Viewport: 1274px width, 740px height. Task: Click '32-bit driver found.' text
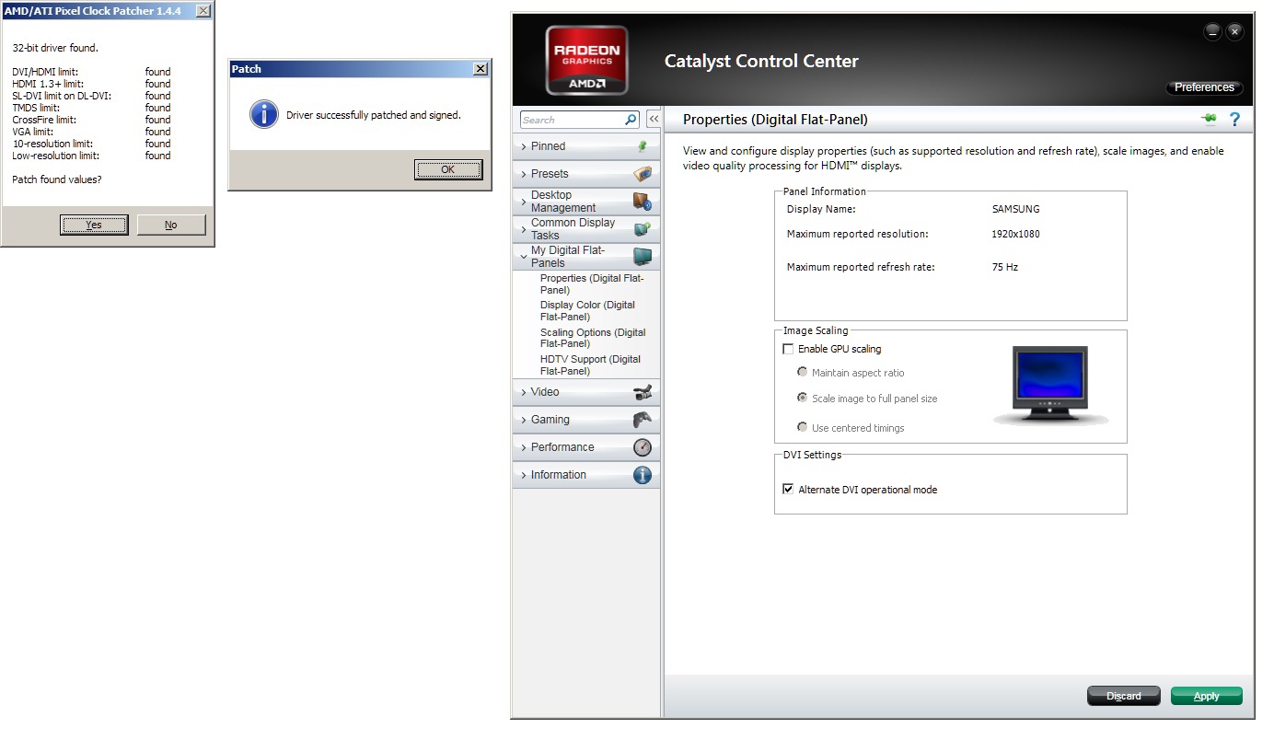click(x=55, y=47)
